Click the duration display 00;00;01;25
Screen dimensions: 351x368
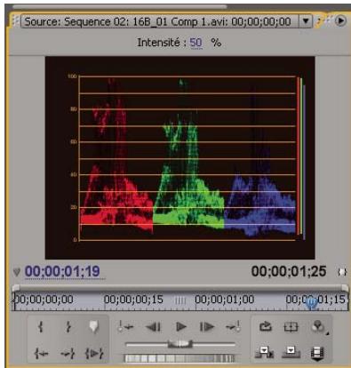coord(289,271)
